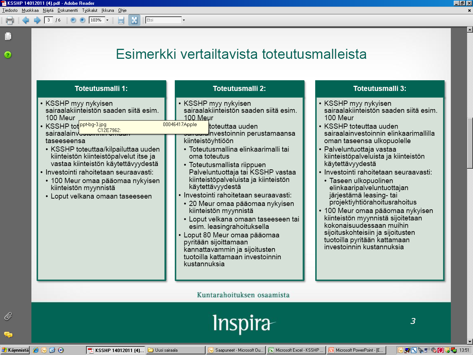Image resolution: width=473 pixels, height=355 pixels.
Task: Open the Comments panel icon
Action: (x=8, y=335)
